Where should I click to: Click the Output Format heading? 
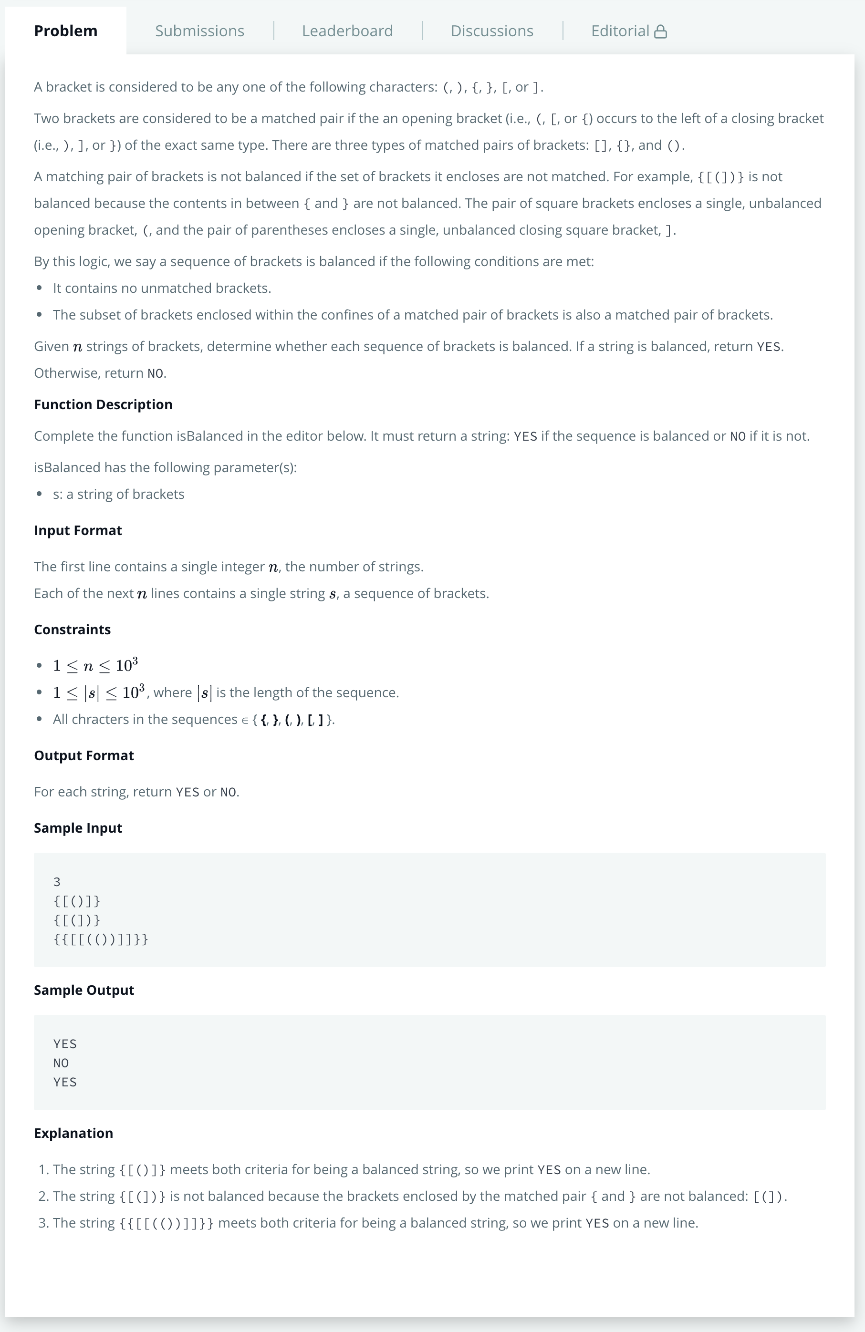click(83, 755)
